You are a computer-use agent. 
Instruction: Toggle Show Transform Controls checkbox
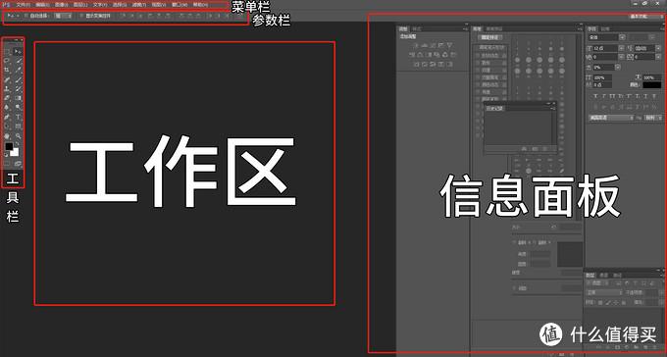pyautogui.click(x=82, y=16)
